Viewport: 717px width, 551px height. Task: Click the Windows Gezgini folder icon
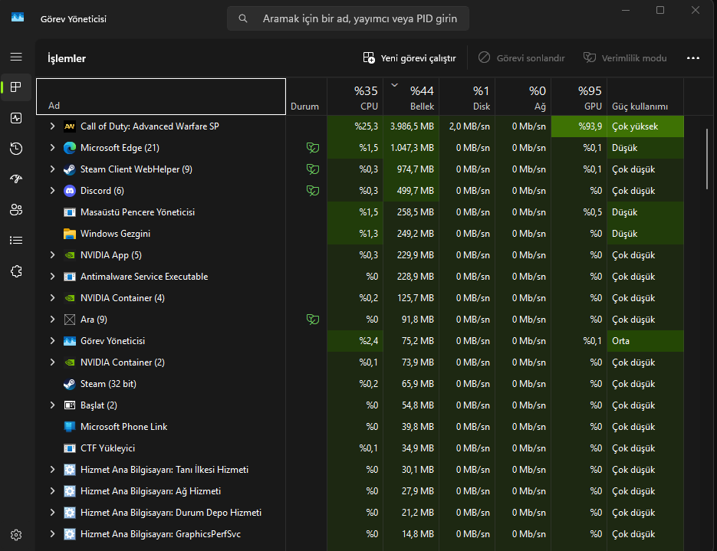point(70,234)
